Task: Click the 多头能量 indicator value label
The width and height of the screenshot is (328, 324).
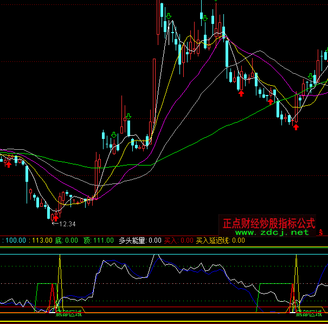Action: [x=140, y=240]
